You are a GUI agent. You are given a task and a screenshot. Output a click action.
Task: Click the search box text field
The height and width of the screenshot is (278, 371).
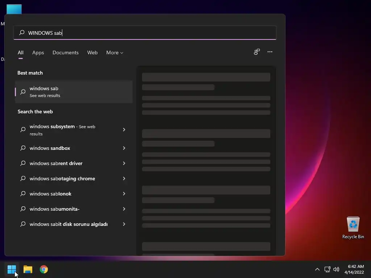pos(145,33)
